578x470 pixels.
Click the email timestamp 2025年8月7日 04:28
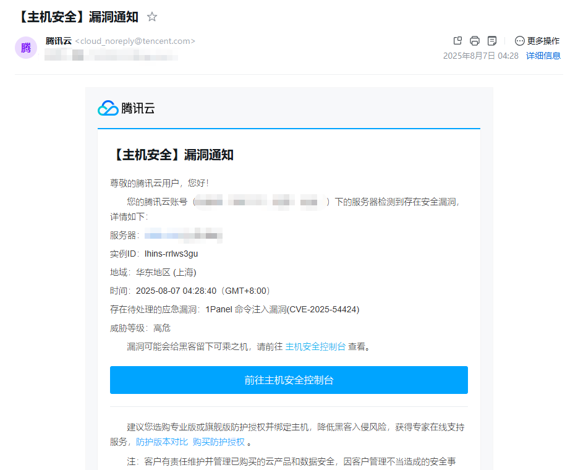coord(480,56)
